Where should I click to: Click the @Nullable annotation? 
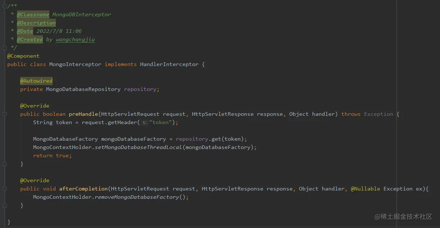click(365, 189)
